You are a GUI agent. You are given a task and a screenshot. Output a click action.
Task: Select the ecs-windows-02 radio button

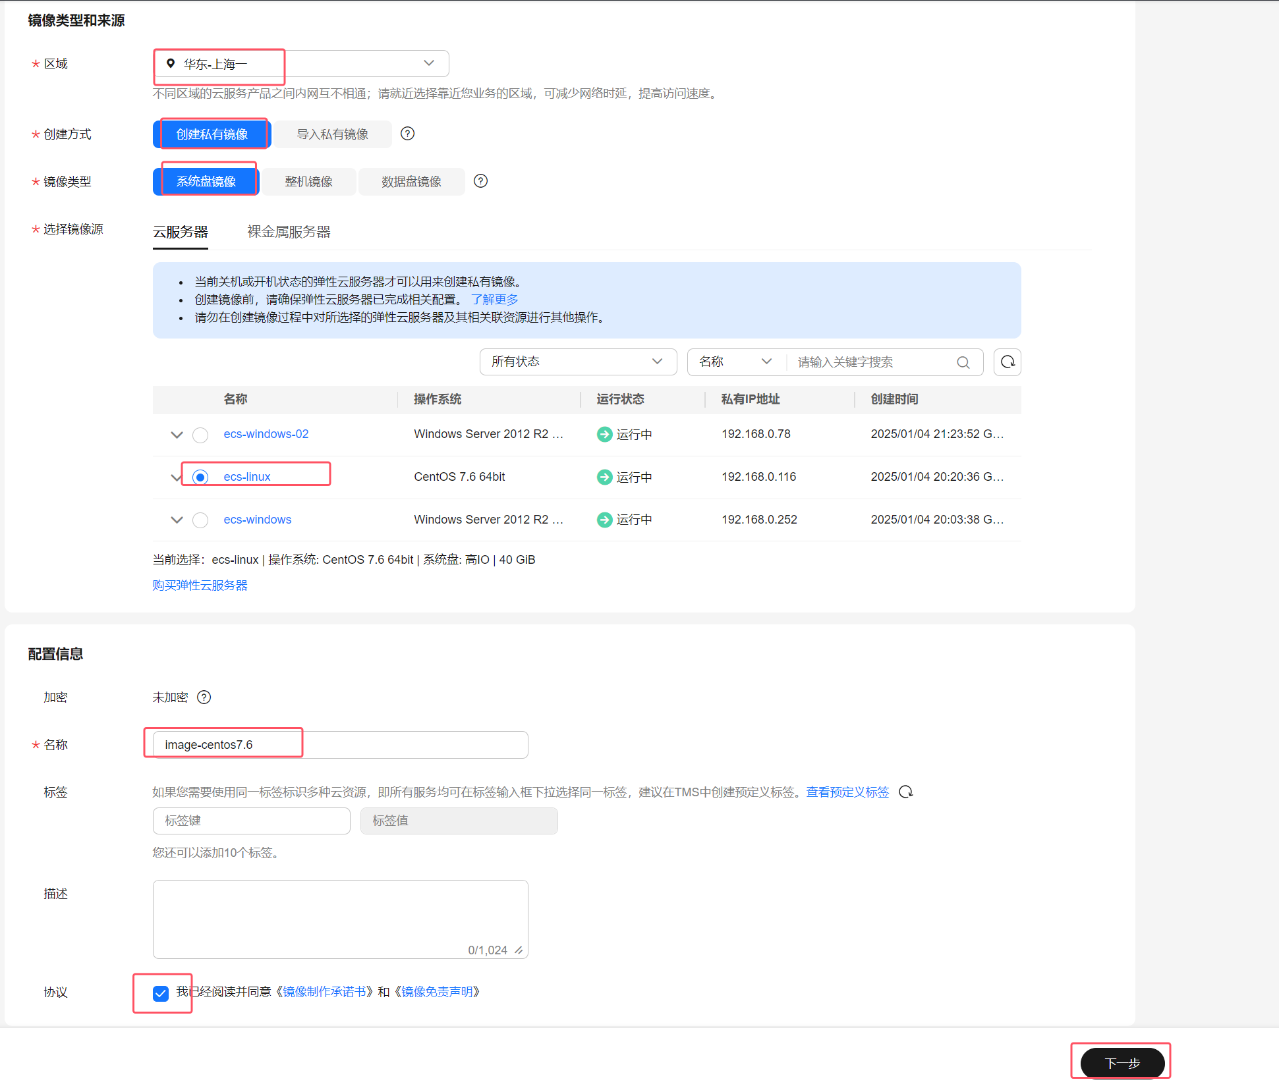(x=200, y=435)
